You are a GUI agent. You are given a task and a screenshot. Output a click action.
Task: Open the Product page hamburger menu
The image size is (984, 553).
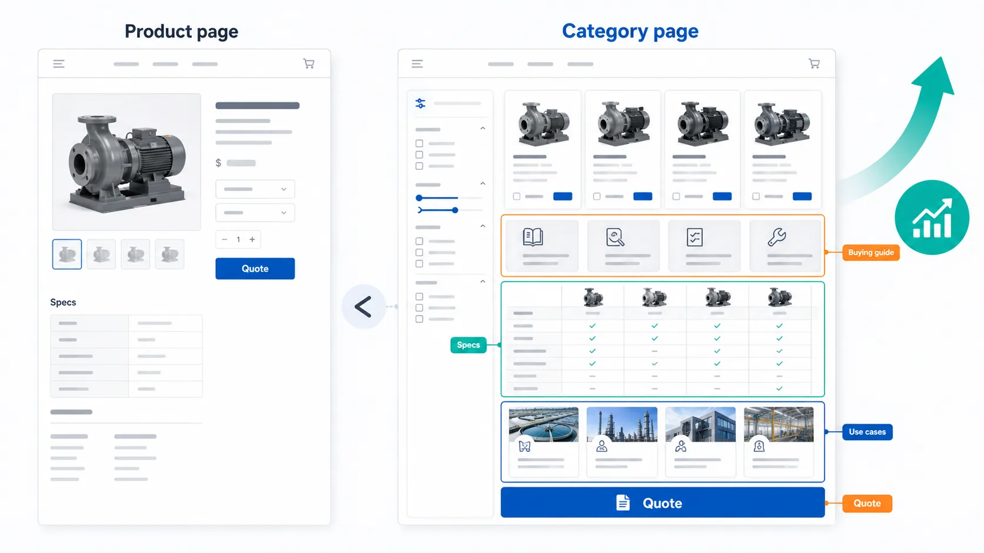click(x=59, y=64)
